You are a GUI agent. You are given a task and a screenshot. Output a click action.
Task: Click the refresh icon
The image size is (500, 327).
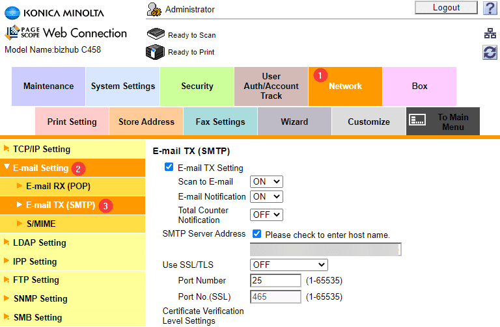[490, 53]
